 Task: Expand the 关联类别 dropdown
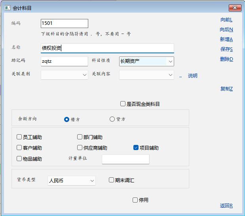click(x=85, y=75)
